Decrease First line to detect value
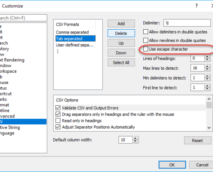 [x=207, y=89]
